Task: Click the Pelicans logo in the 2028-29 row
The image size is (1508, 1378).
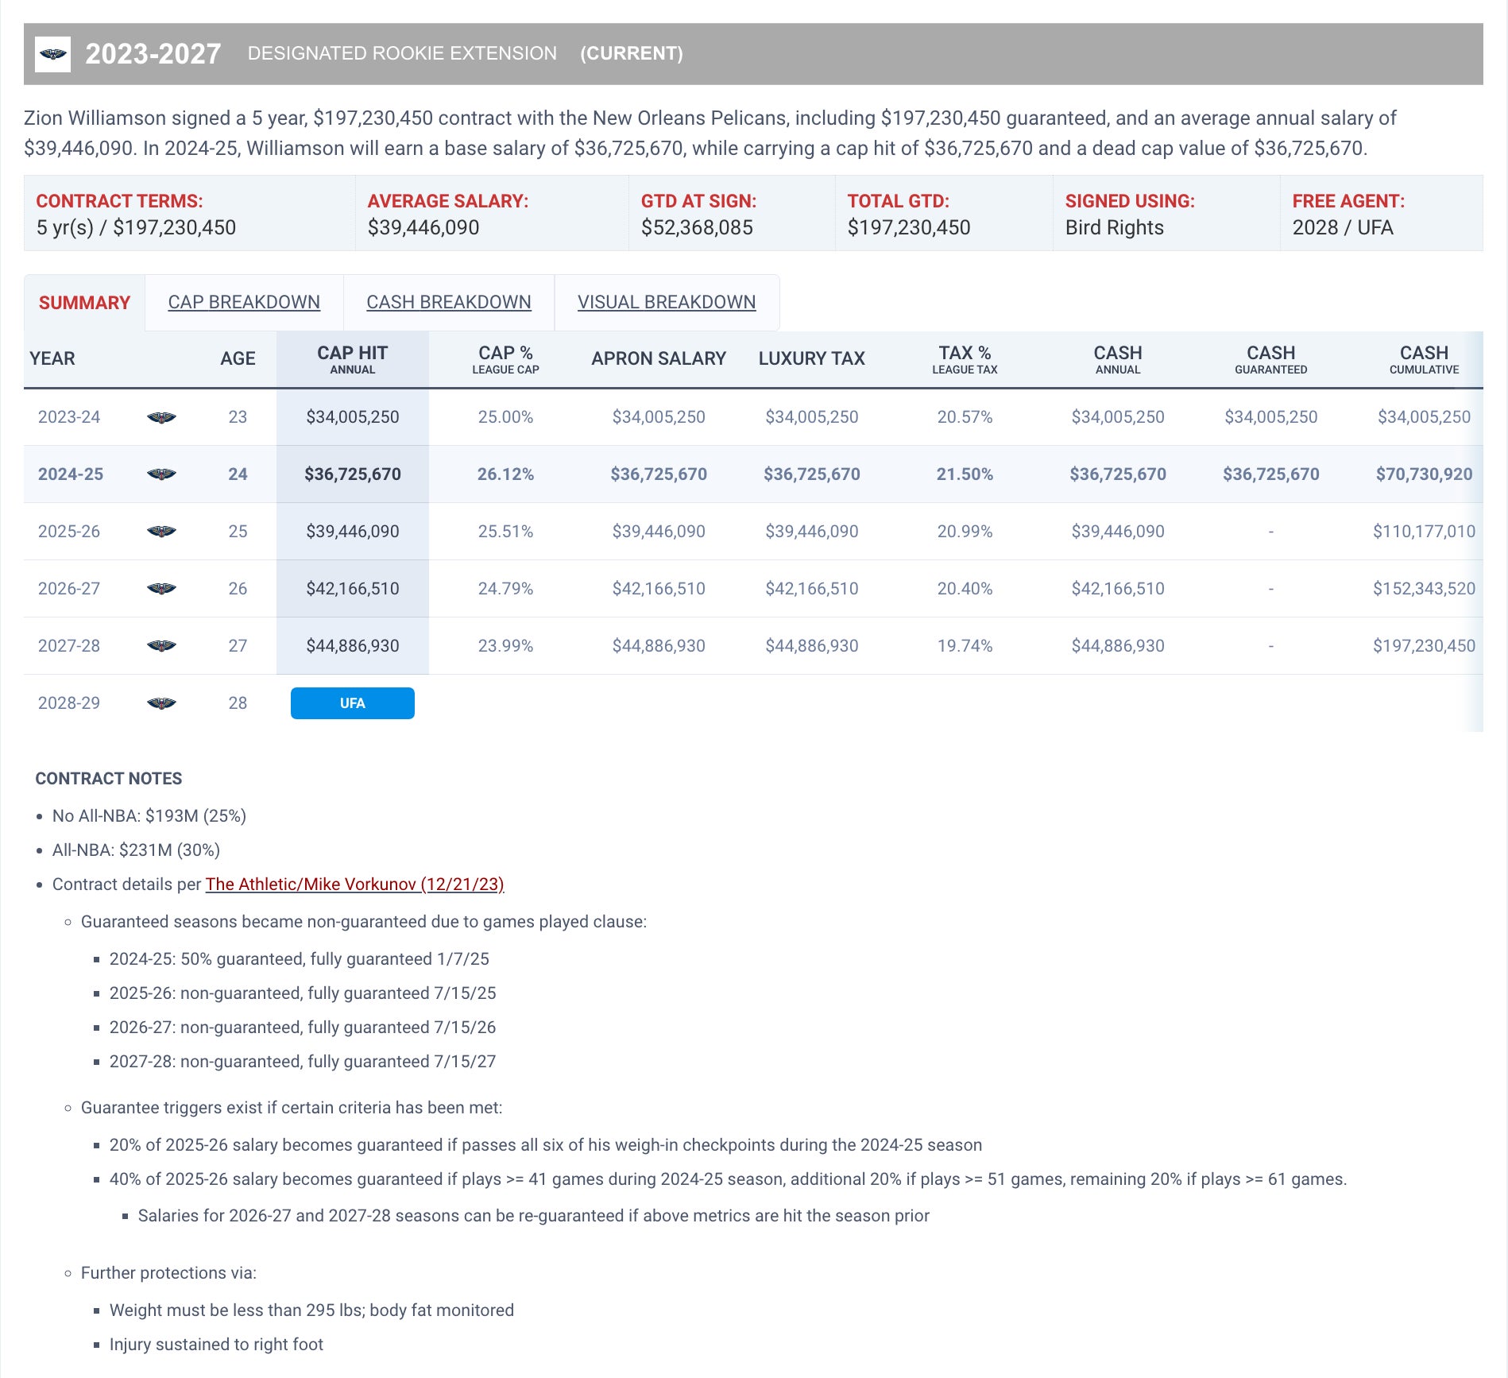Action: pyautogui.click(x=161, y=703)
